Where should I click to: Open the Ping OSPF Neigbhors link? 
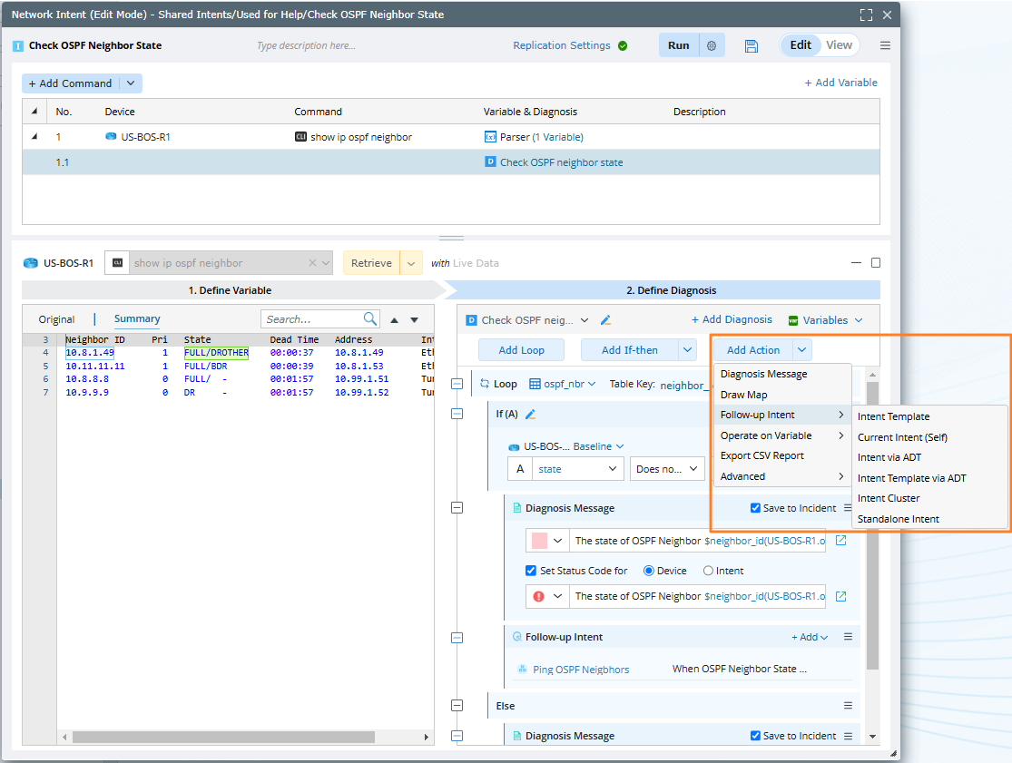(580, 670)
